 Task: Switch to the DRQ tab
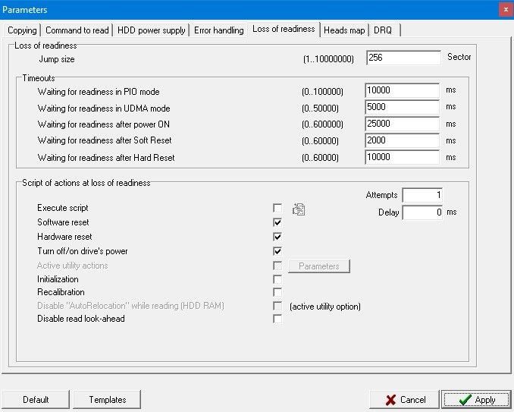[384, 30]
